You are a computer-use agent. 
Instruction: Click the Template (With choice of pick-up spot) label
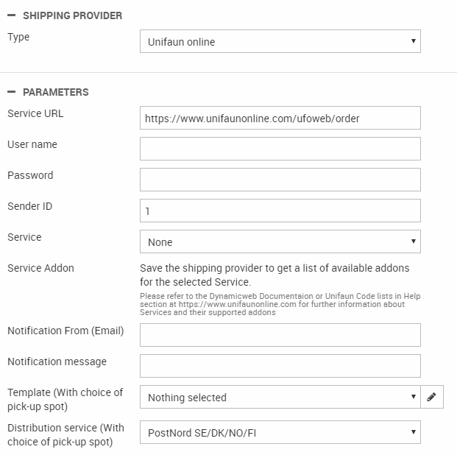[x=65, y=398]
